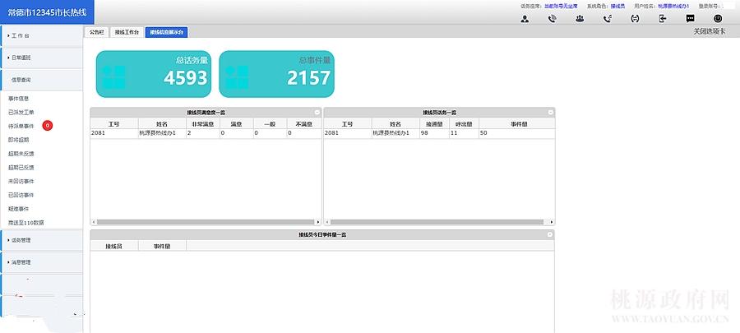740x333 pixels.
Task: Click the agent user profile icon
Action: [525, 19]
